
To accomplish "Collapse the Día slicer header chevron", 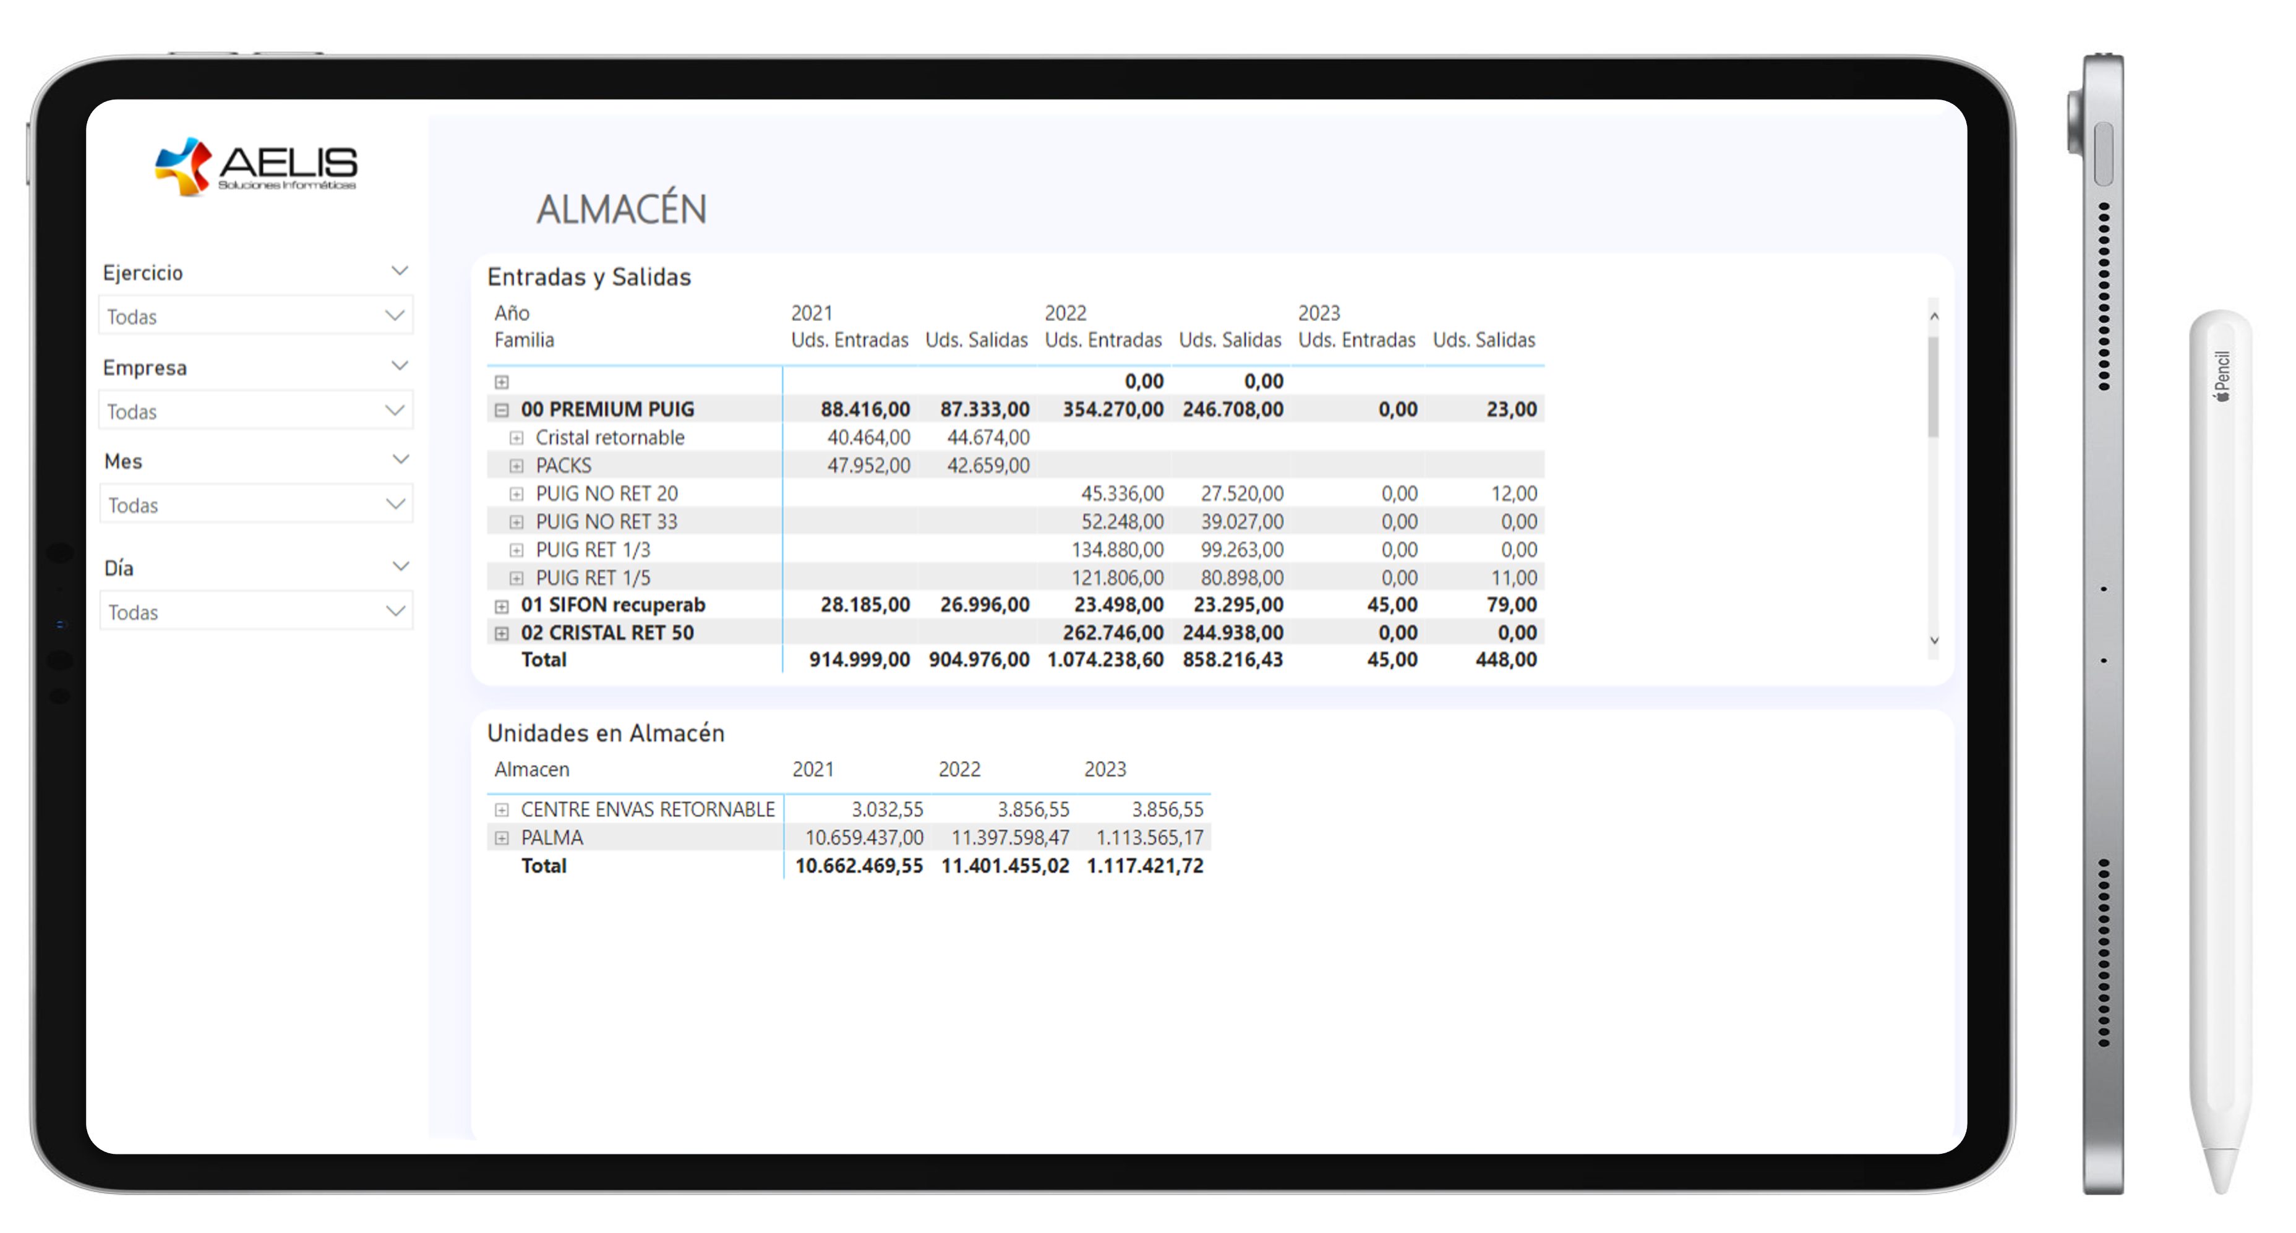I will (x=401, y=566).
